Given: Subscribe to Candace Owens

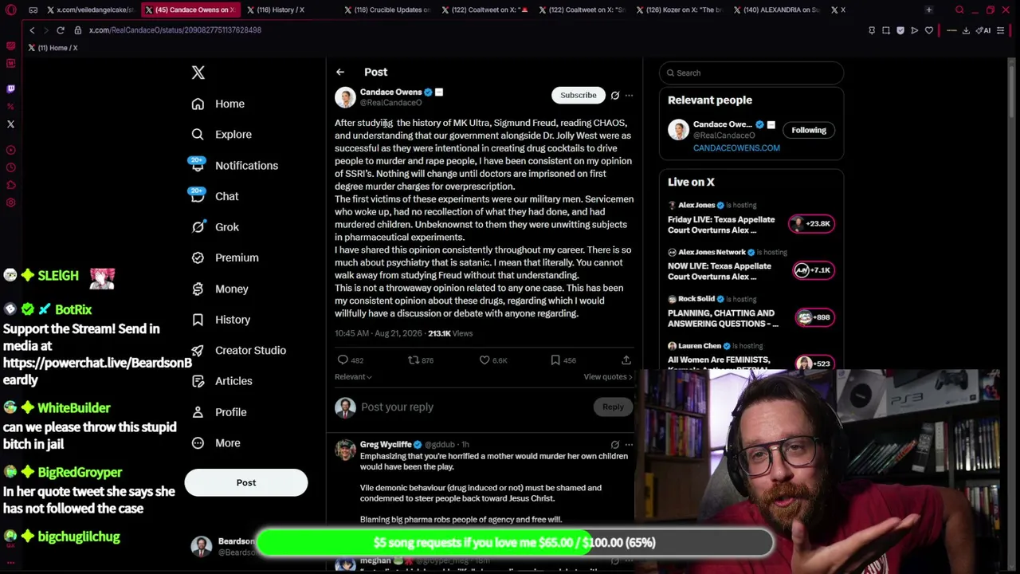Looking at the screenshot, I should coord(578,95).
